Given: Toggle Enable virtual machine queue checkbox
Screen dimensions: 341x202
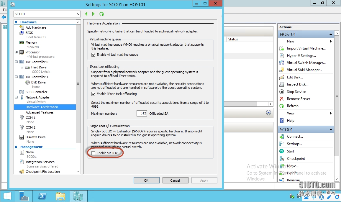Looking at the screenshot, I should click(x=94, y=55).
